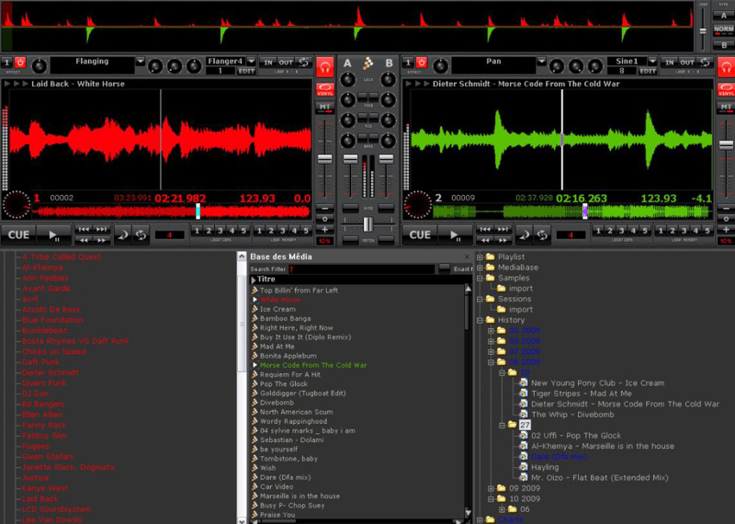Click the pitch minus button on deck 1
The width and height of the screenshot is (735, 524).
click(x=325, y=208)
